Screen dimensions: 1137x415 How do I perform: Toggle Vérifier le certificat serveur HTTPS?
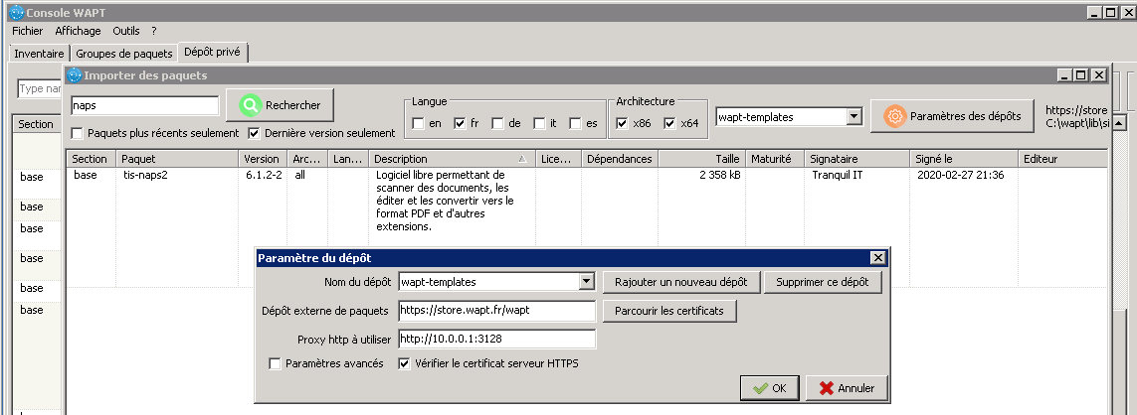coord(405,364)
